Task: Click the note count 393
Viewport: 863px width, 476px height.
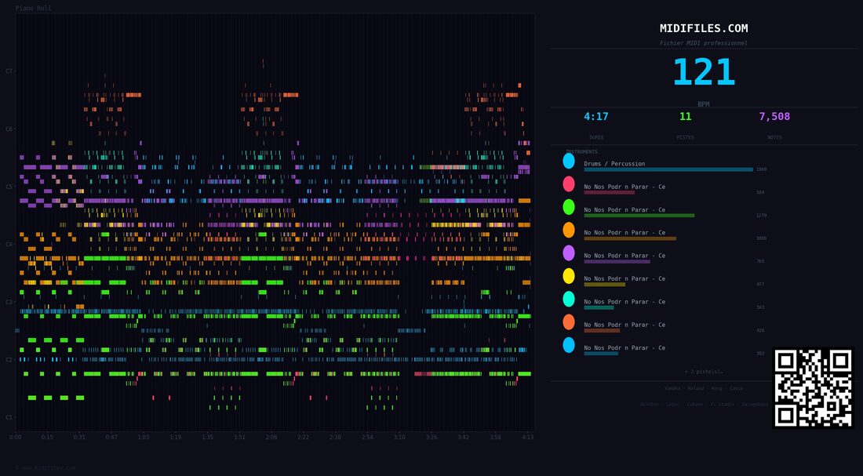Action: [x=760, y=354]
